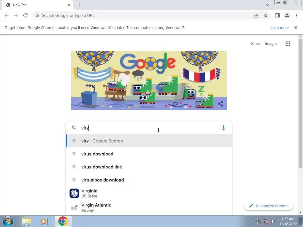Image resolution: width=303 pixels, height=227 pixels.
Task: Open the Google apps grid icon
Action: tap(288, 44)
